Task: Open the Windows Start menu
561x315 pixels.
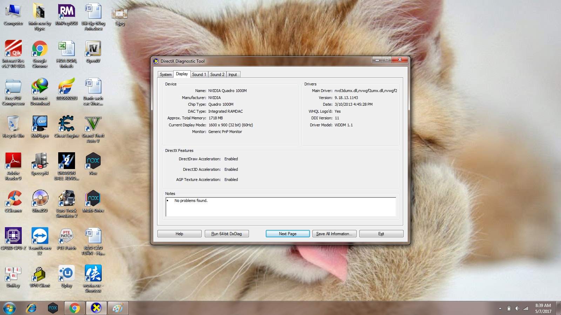Action: click(x=9, y=308)
